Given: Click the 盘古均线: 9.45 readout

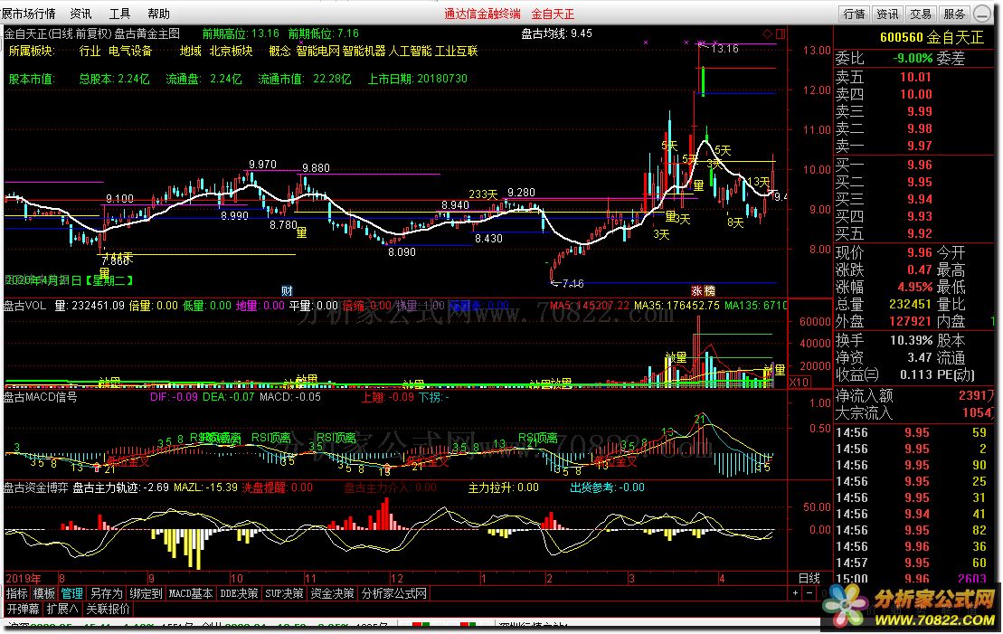Looking at the screenshot, I should click(x=557, y=33).
